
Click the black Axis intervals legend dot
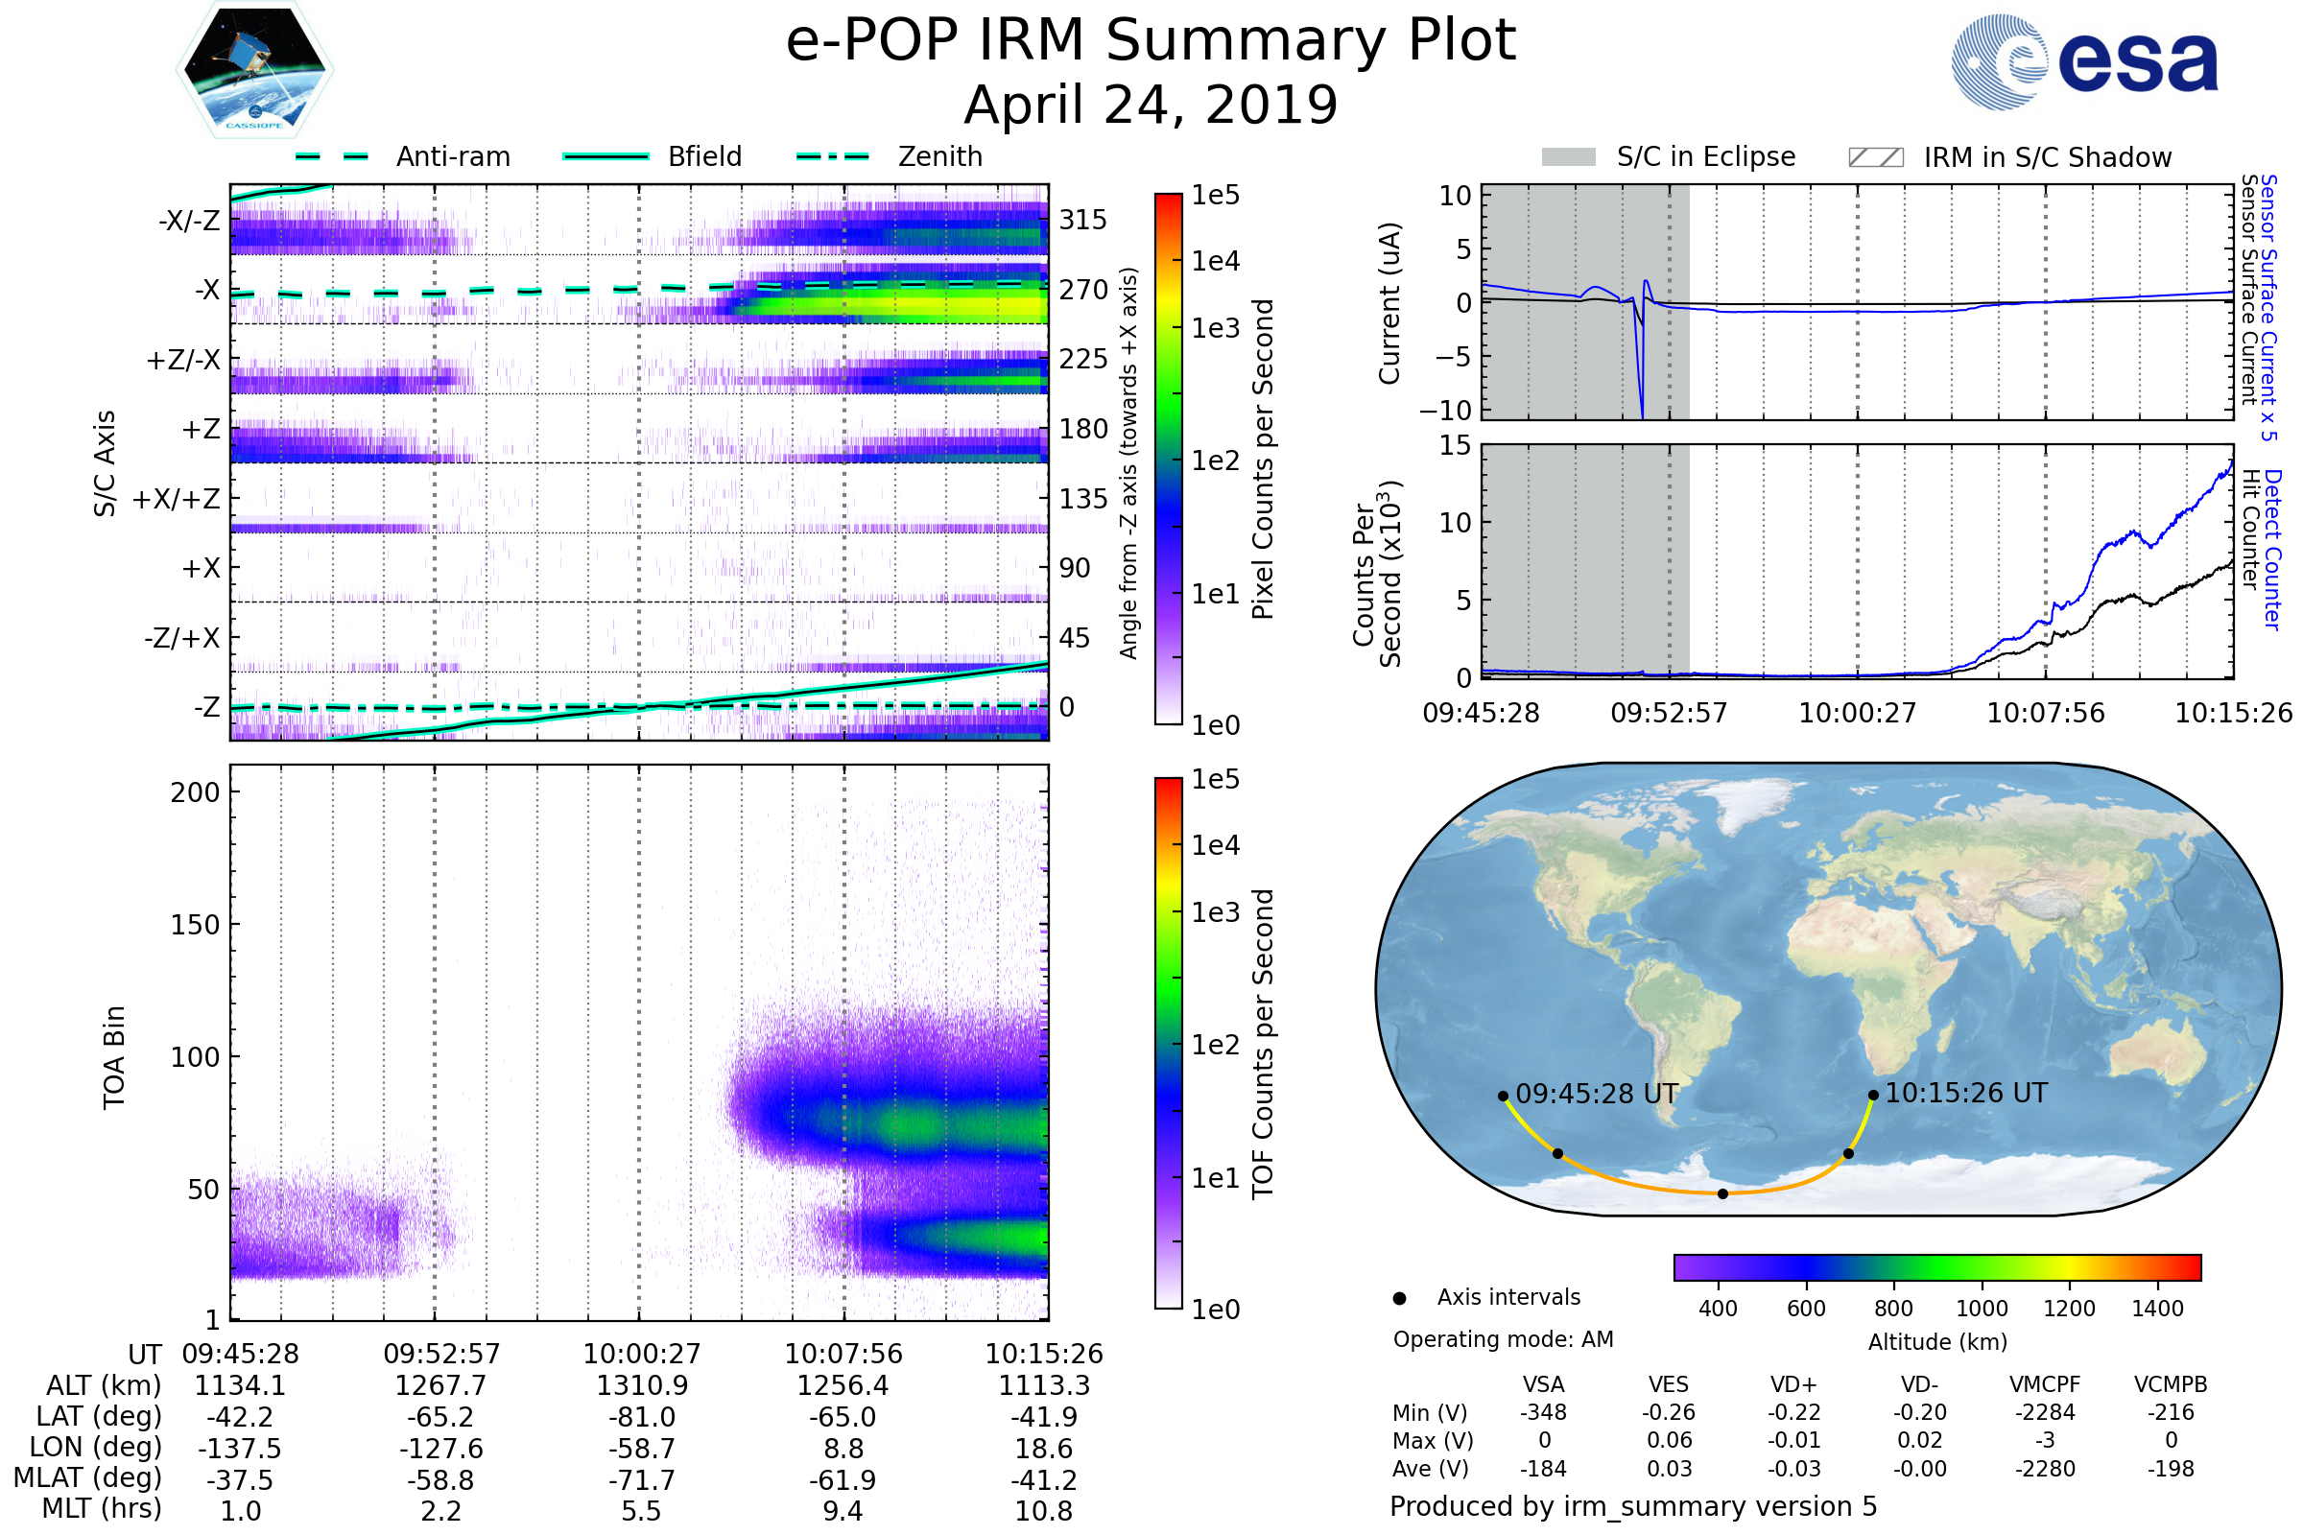coord(1399,1298)
